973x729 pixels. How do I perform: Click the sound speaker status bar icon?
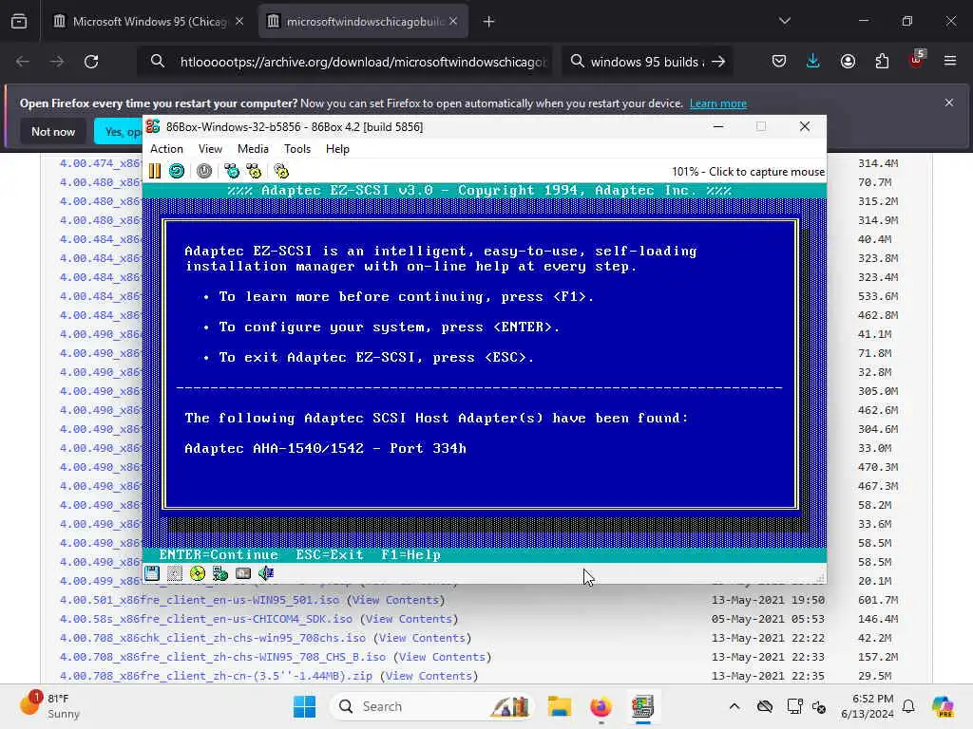coord(266,573)
